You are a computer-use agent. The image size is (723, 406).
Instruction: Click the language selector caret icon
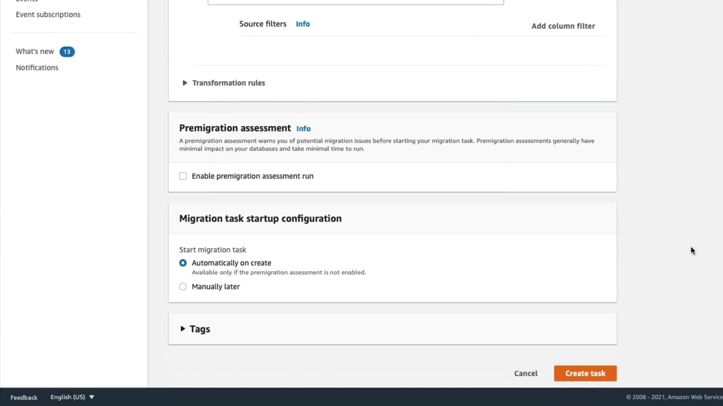[92, 397]
